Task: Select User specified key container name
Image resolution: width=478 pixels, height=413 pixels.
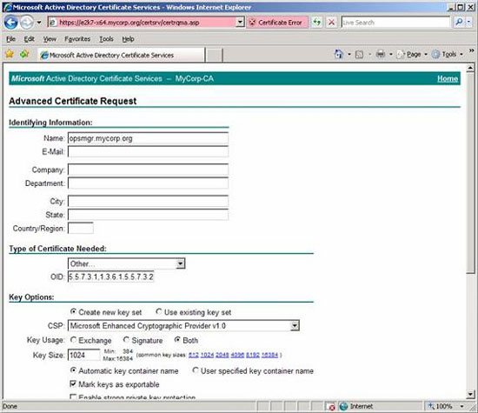Action: tap(196, 370)
